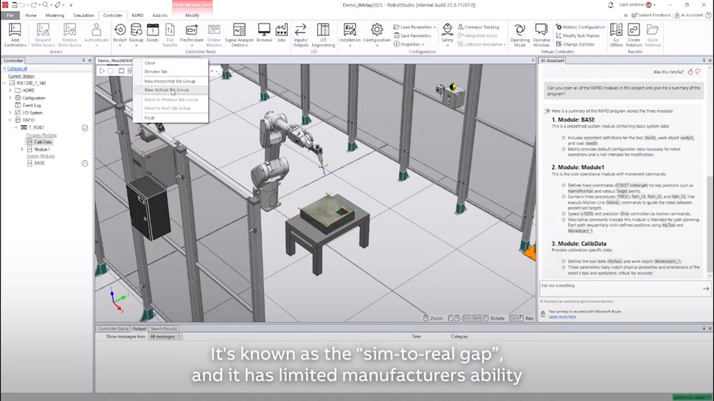The width and height of the screenshot is (714, 401).
Task: Click the Submit Feedback button
Action: pos(652,15)
